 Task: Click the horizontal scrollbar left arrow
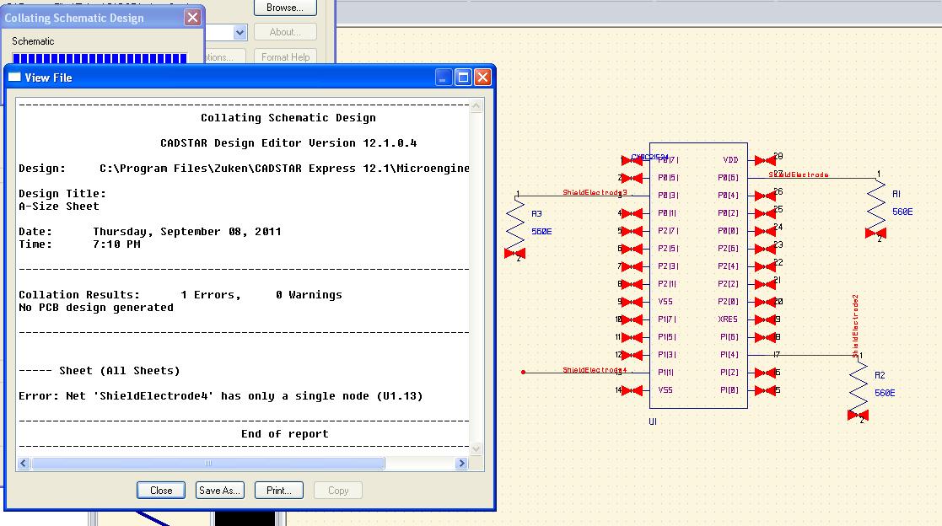(24, 463)
